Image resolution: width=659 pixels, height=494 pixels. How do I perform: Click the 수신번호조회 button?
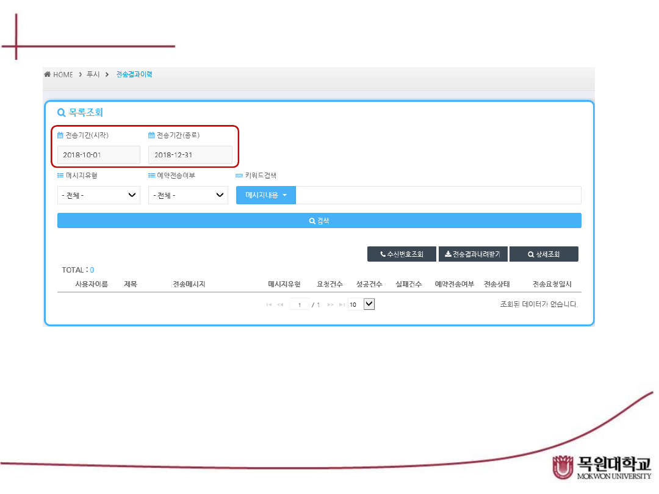(x=402, y=254)
